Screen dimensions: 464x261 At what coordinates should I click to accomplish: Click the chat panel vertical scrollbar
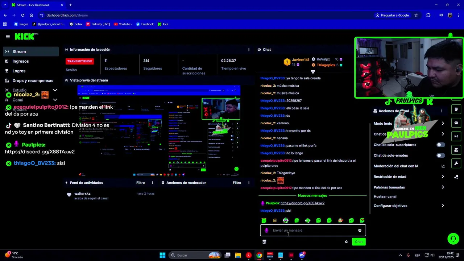(x=370, y=169)
